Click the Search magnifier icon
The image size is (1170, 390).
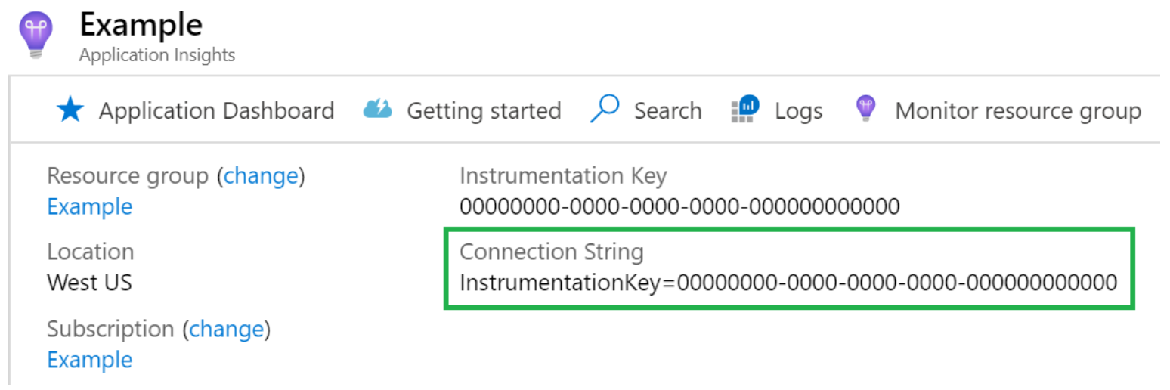click(605, 110)
